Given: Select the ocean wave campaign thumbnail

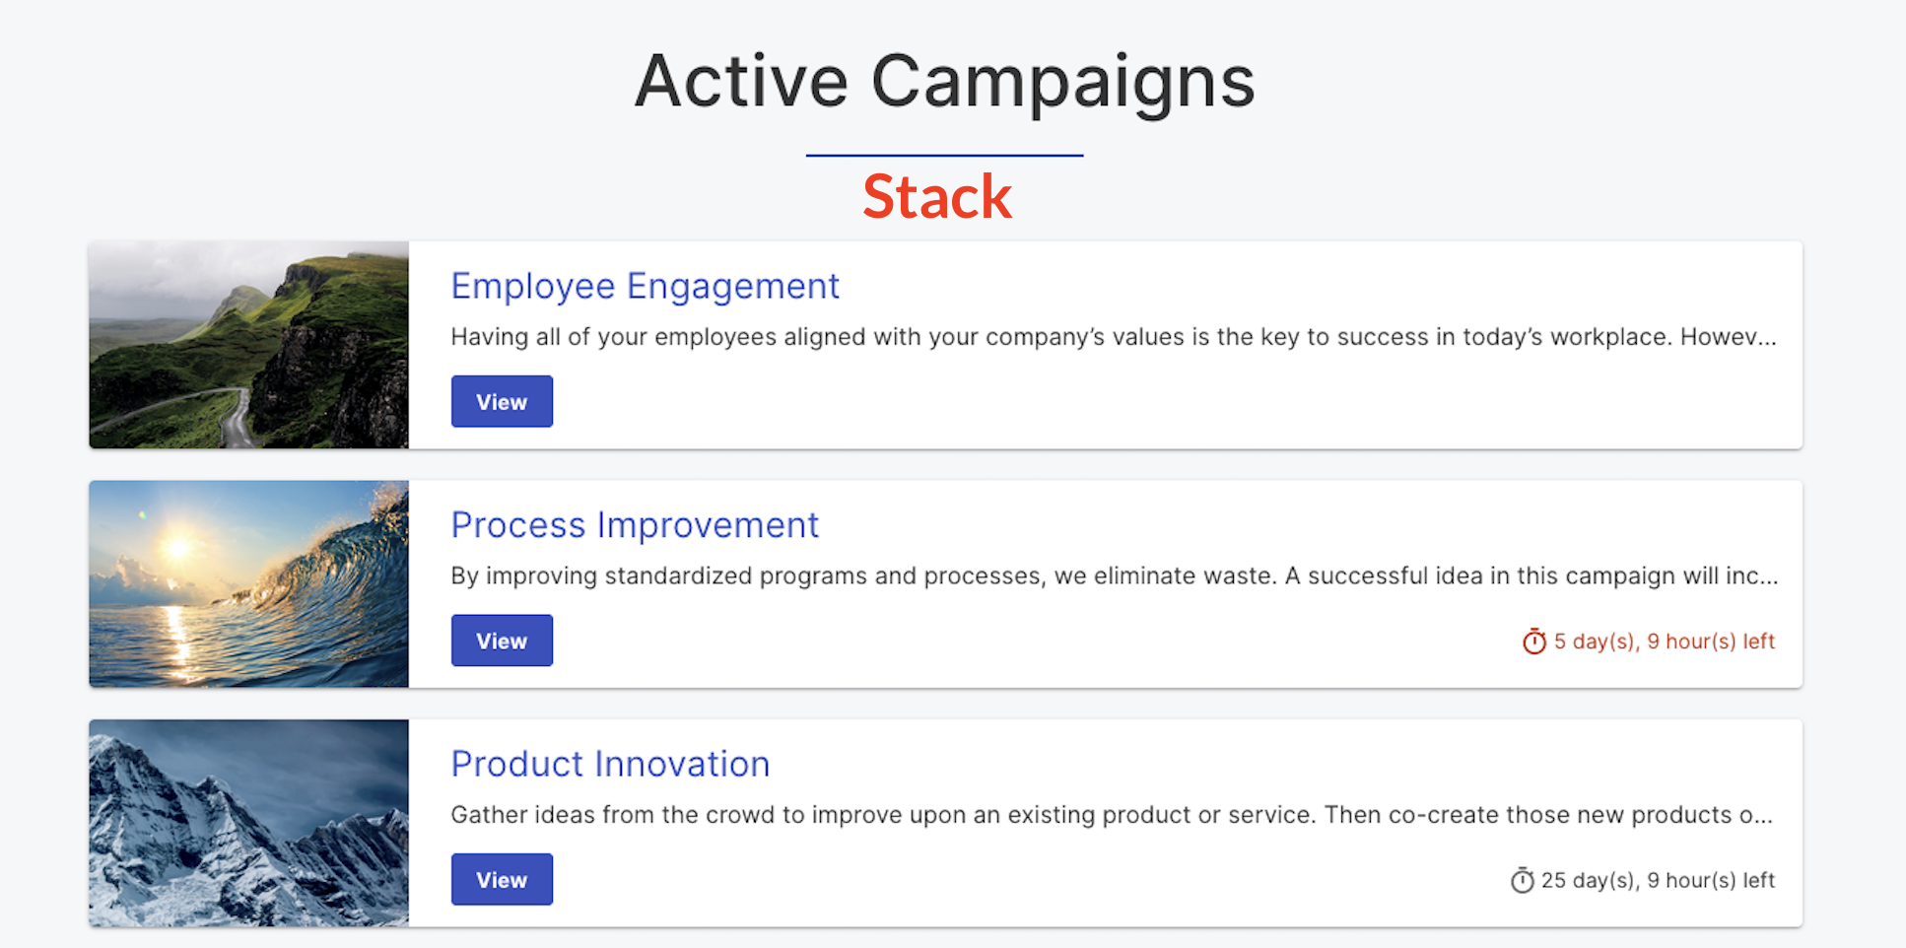Looking at the screenshot, I should 248,584.
